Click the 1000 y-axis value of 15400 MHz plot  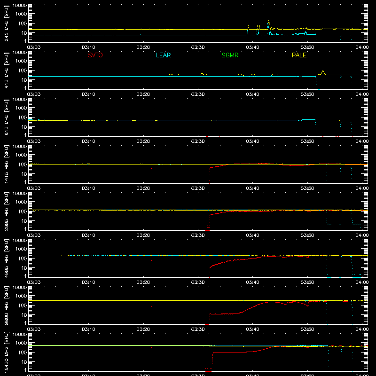[x=21, y=343]
